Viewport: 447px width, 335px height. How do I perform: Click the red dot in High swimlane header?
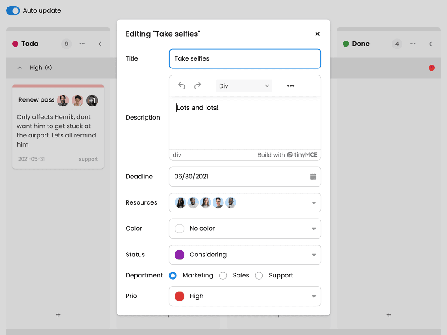432,68
